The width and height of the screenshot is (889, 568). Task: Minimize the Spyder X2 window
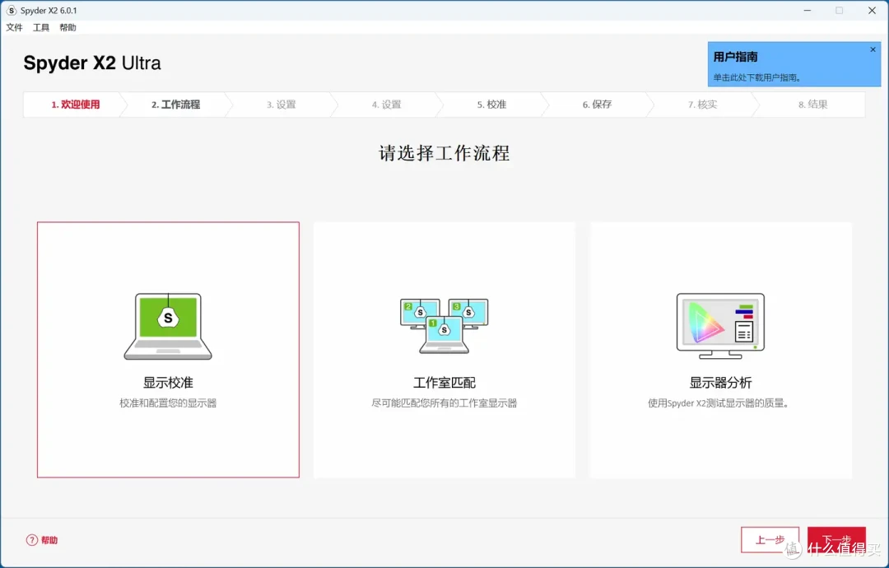[x=807, y=10]
